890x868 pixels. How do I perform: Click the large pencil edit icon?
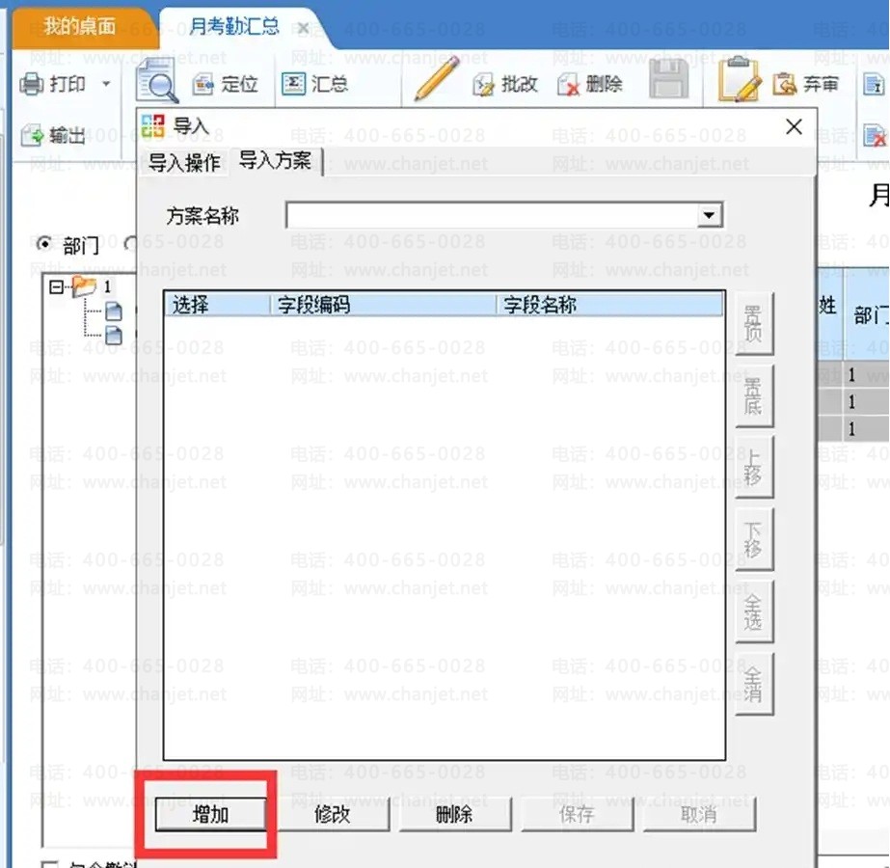coord(437,80)
